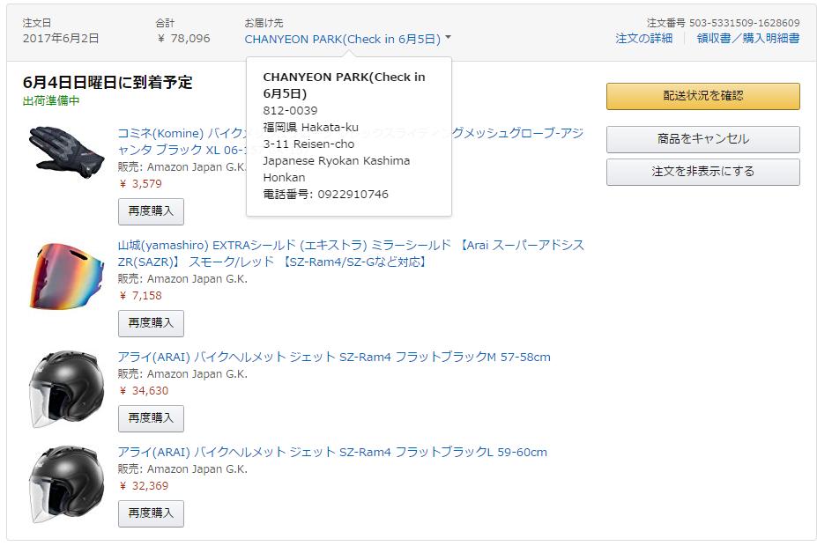Open the Yamashiro EXTRA shield title link
Viewport: 817px width, 546px height.
click(350, 245)
